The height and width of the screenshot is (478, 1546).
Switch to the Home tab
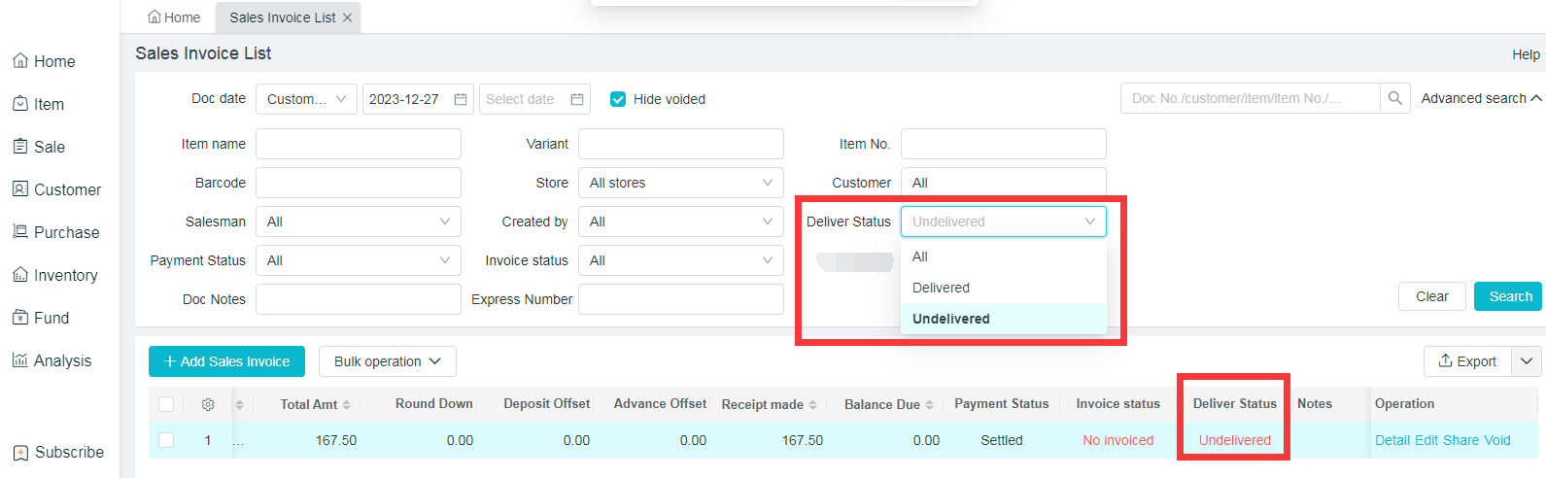174,17
